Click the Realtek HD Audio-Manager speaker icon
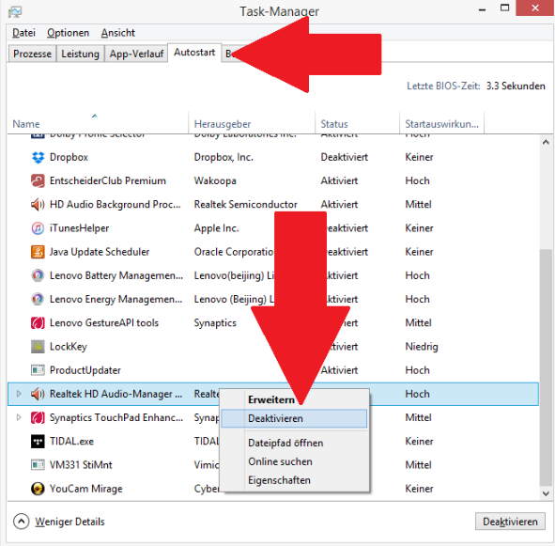555x546 pixels. pyautogui.click(x=38, y=394)
